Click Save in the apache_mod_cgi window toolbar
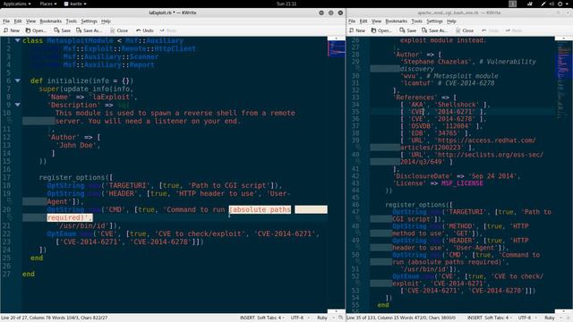This screenshot has width=573, height=322. tap(408, 30)
